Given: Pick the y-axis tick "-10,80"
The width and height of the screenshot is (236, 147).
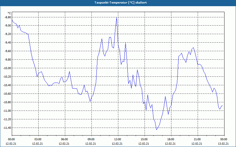Looking at the screenshot, I should pyautogui.click(x=8, y=102).
